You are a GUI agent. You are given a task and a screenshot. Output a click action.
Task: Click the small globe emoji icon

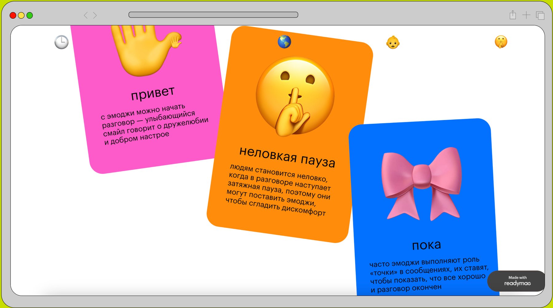284,42
